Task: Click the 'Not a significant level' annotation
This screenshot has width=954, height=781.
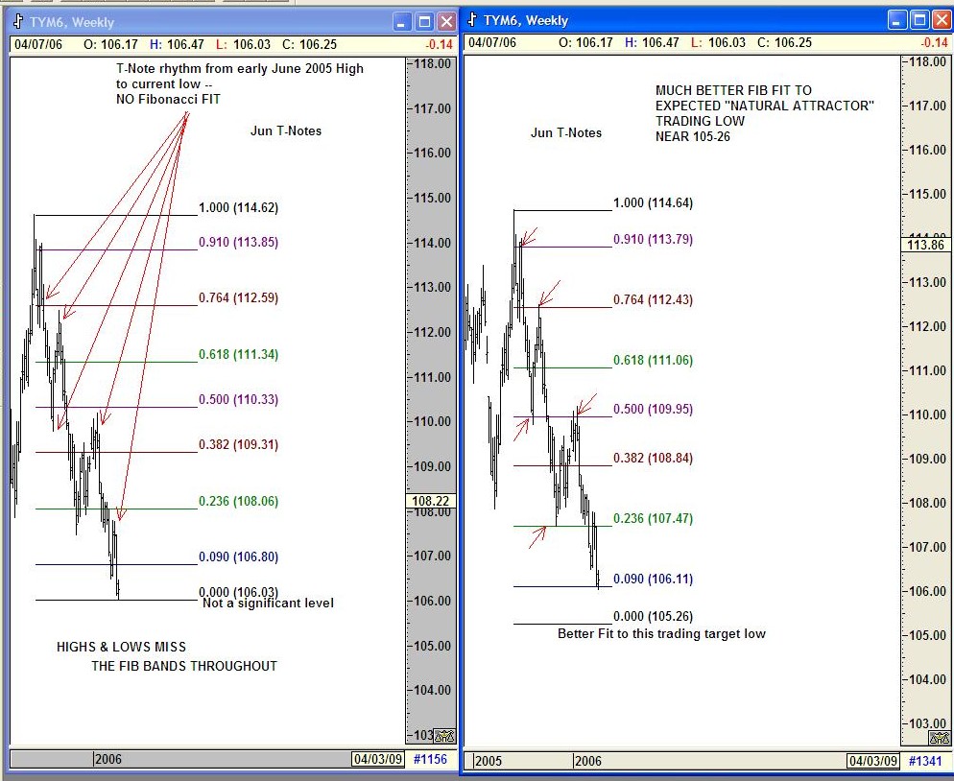Action: tap(269, 603)
